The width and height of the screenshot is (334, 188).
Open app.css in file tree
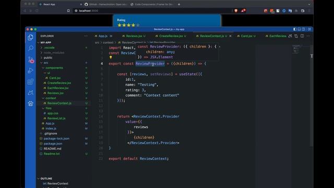[53, 113]
